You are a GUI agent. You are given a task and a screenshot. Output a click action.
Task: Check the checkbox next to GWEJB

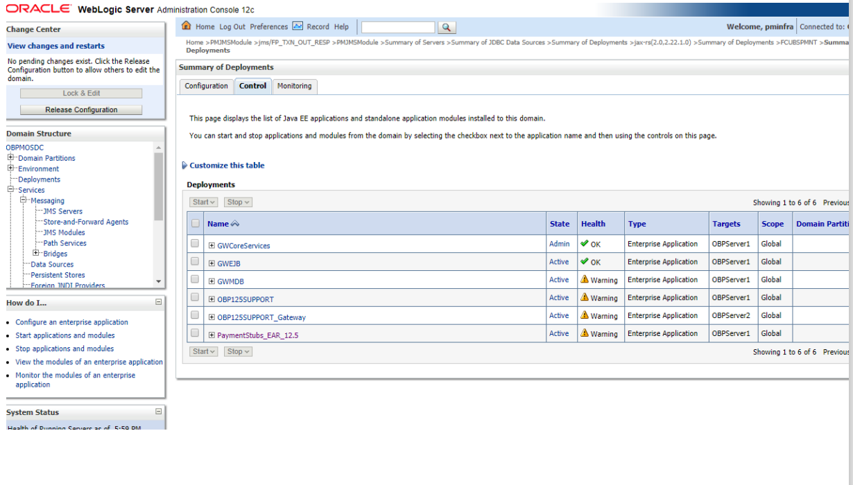[x=194, y=261]
